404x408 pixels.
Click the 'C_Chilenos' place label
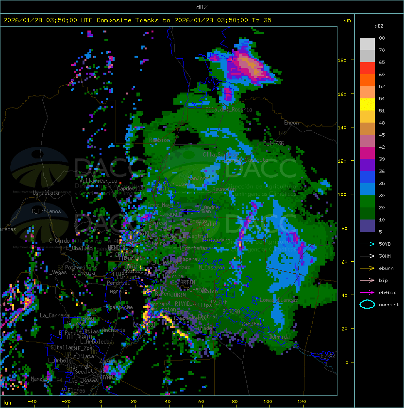pyautogui.click(x=46, y=211)
